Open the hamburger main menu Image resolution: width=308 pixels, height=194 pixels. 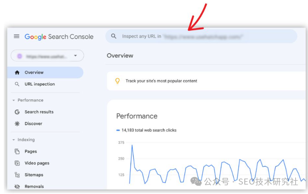17,36
